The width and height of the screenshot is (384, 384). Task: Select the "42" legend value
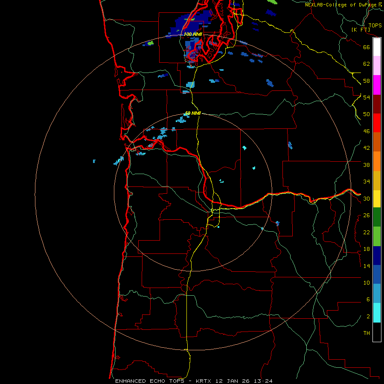367,148
